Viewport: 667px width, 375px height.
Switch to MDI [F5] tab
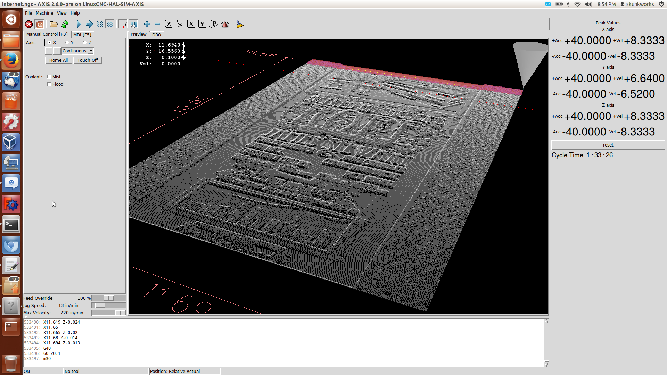pos(82,35)
